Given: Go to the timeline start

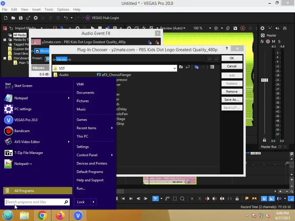Looking at the screenshot, I should (123, 199).
